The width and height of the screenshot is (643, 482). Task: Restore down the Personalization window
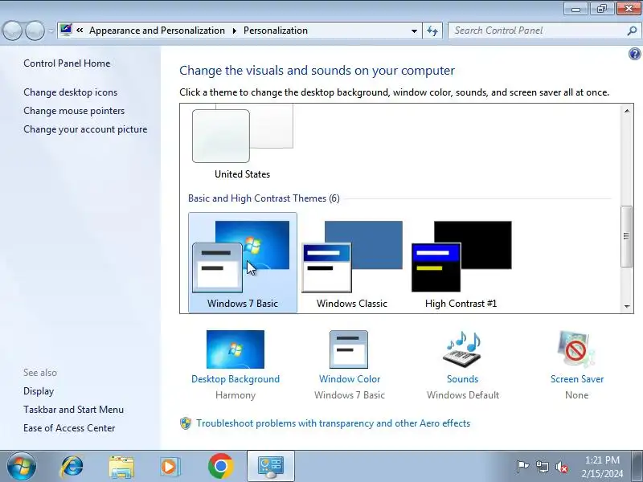point(602,9)
